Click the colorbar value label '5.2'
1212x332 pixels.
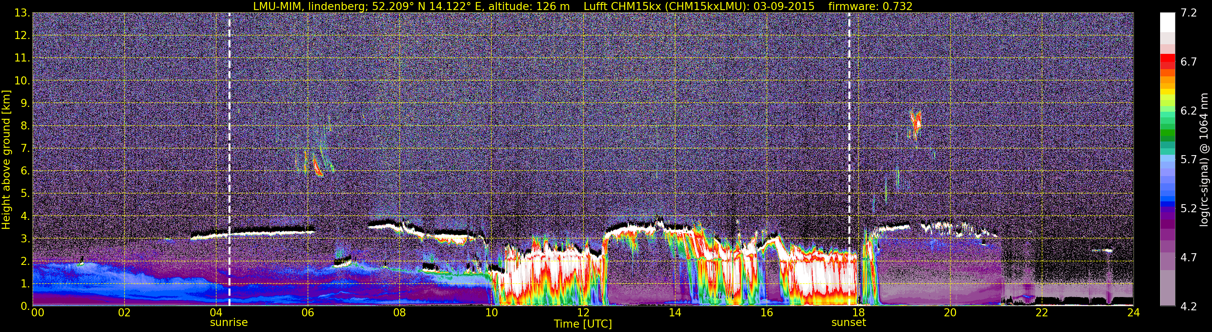tap(1189, 209)
